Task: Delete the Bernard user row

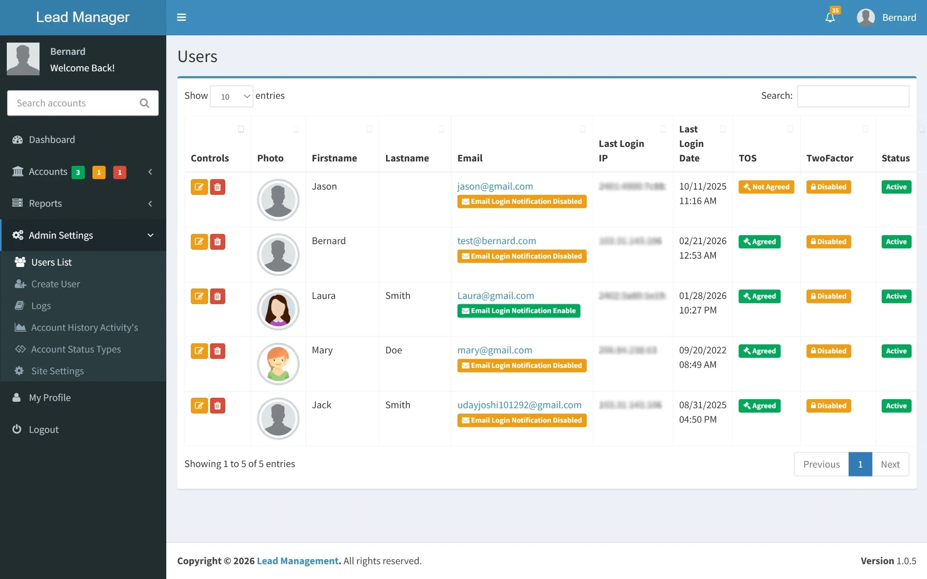Action: click(x=217, y=241)
